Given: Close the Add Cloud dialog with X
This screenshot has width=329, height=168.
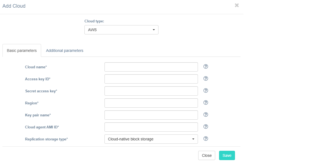Looking at the screenshot, I should pos(237,5).
